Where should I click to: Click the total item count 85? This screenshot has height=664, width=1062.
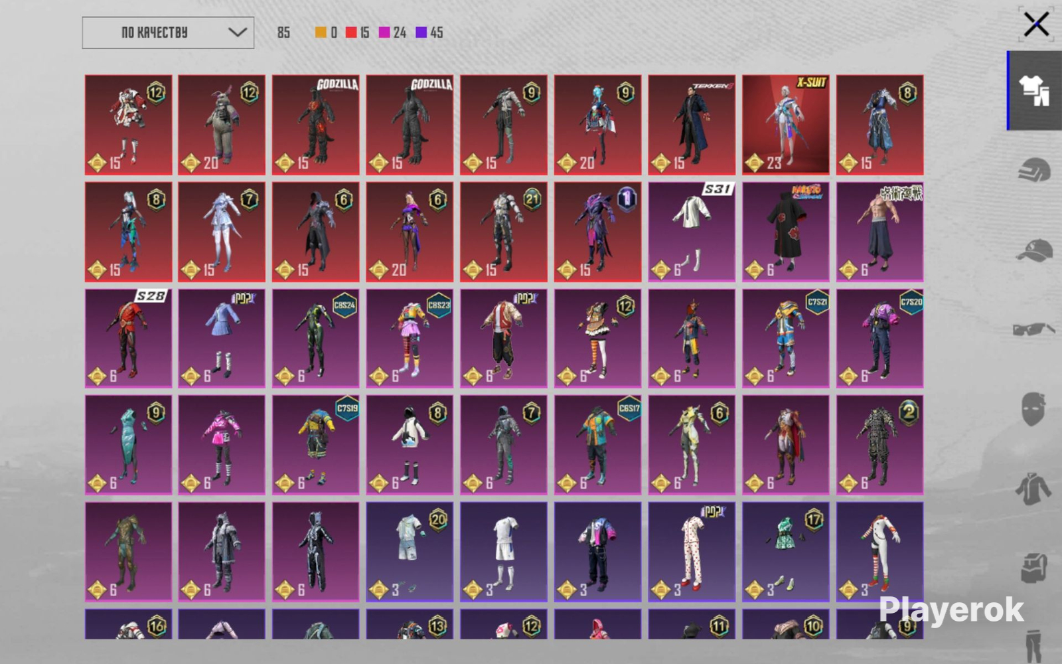click(x=284, y=33)
